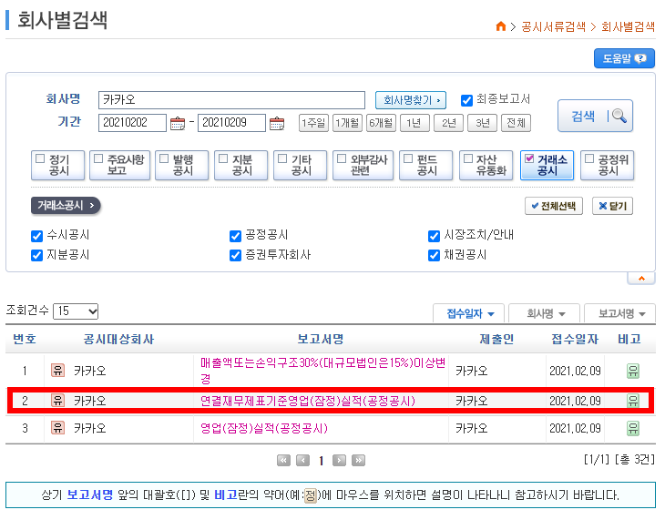
Task: Open report 영업(잠정)실적(공정공시)
Action: (264, 428)
